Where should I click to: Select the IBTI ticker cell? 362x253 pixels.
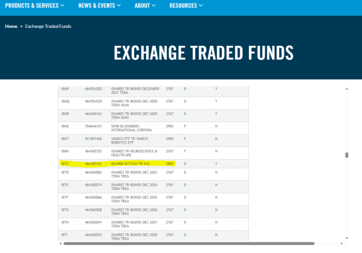pos(64,235)
